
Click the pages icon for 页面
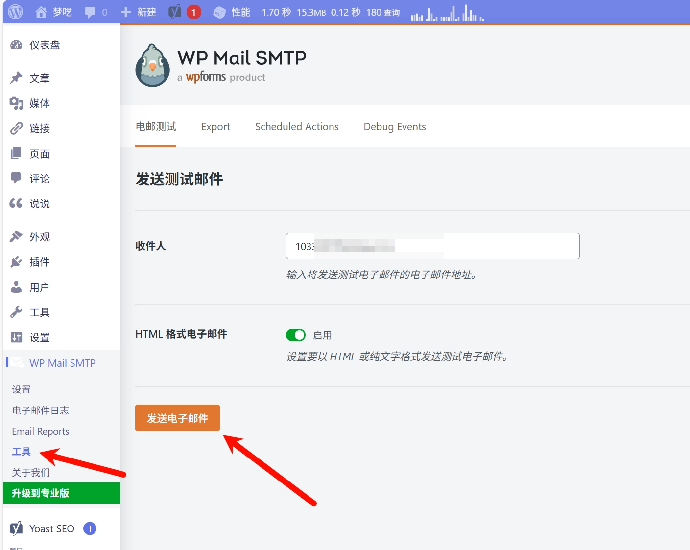point(16,153)
